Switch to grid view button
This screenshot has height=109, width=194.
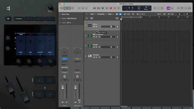coord(117,14)
